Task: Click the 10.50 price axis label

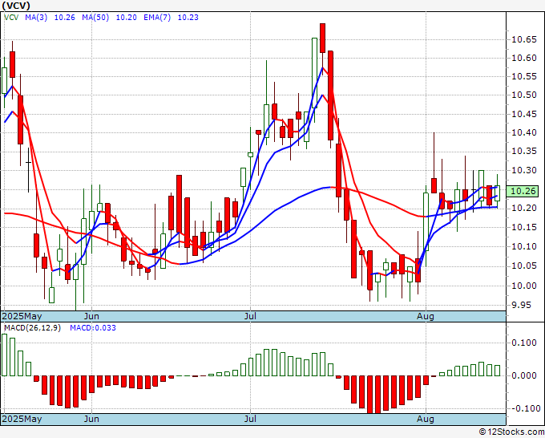Action: click(x=524, y=95)
